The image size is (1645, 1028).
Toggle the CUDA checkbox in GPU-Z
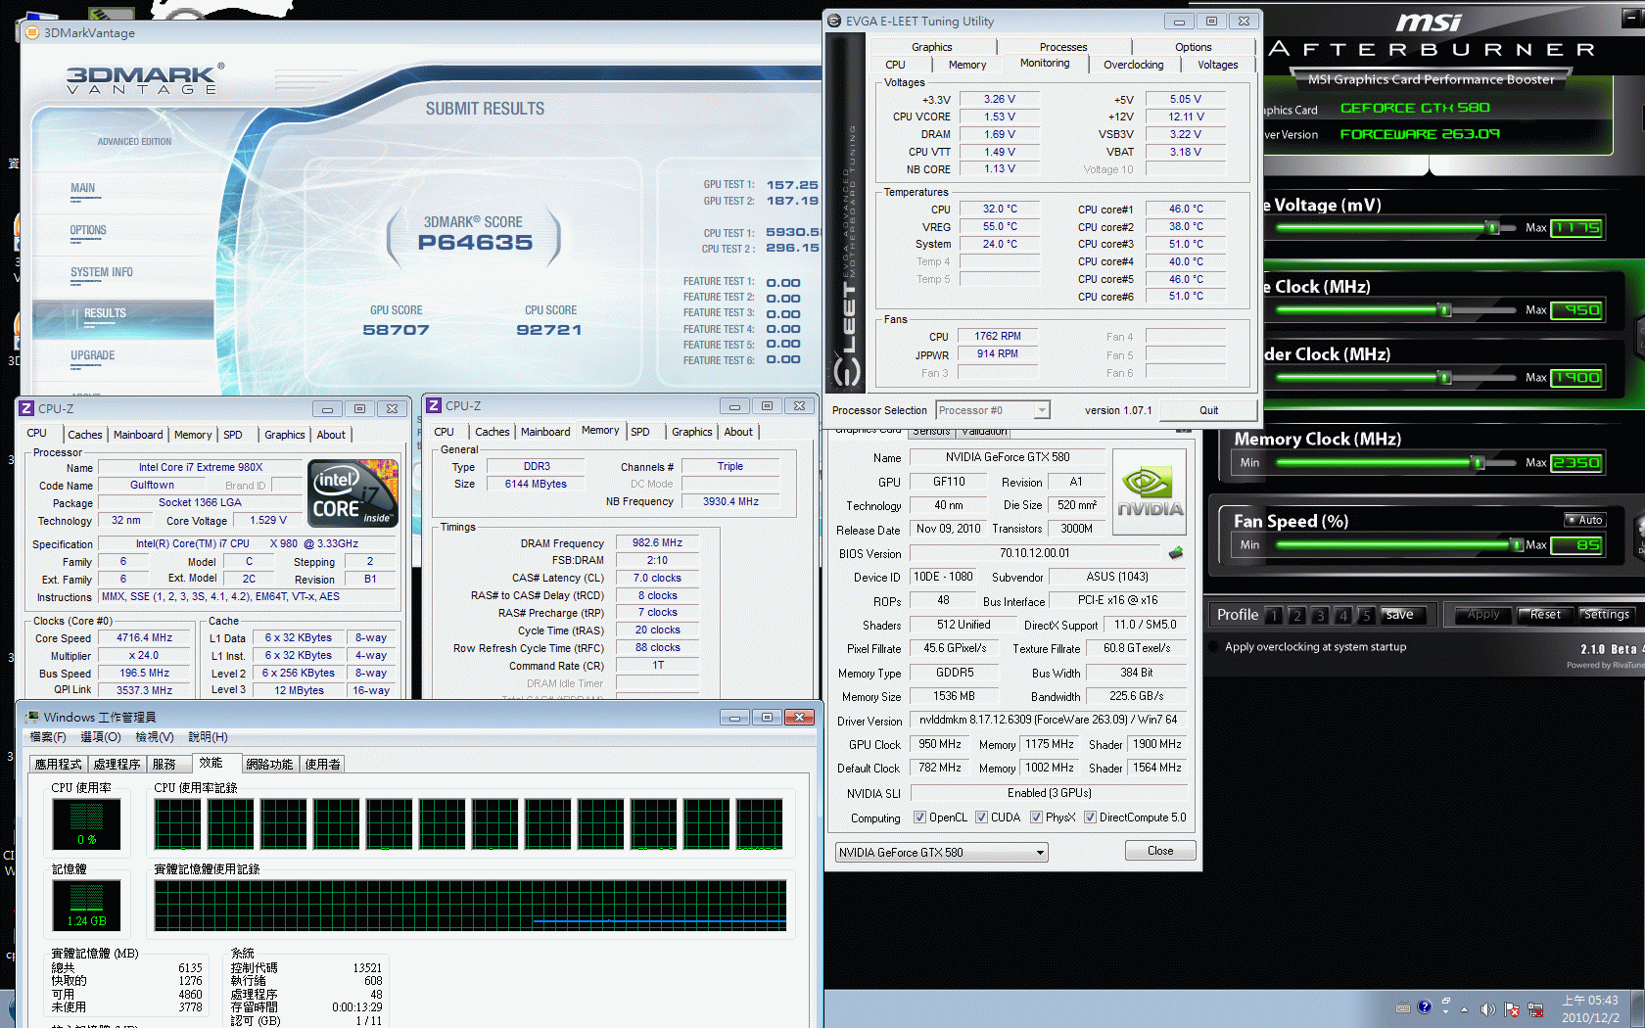[x=981, y=818]
